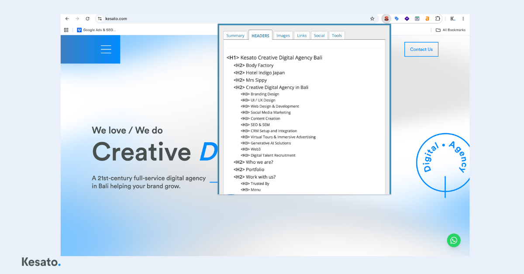524x274 pixels.
Task: Select the HEADERS tab
Action: (x=260, y=35)
